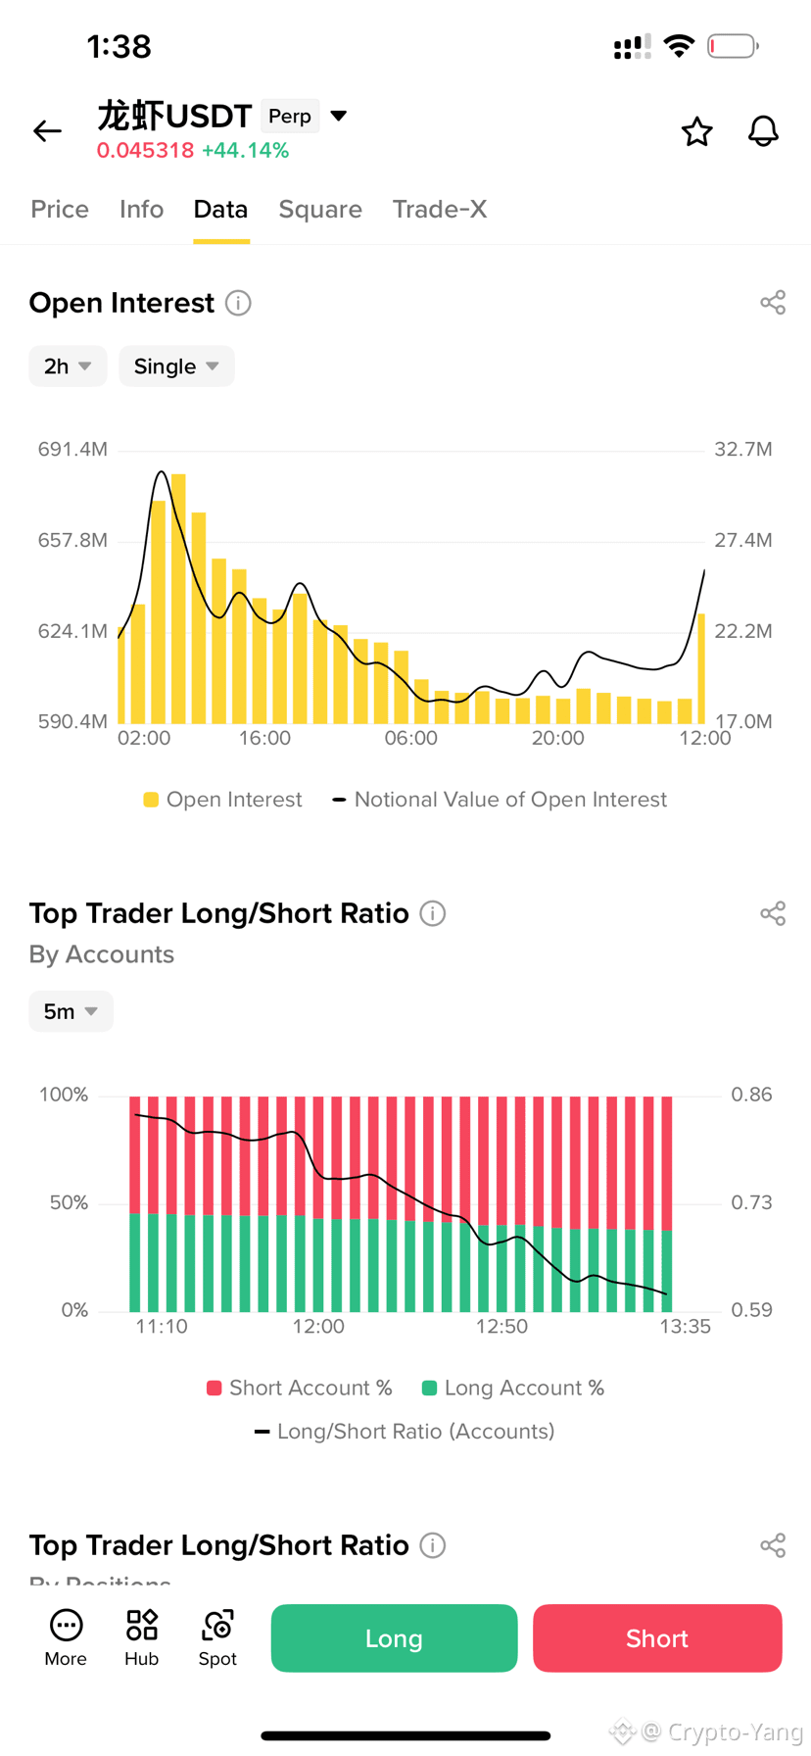Toggle Long Account % legend series
Viewport: 811px width, 1756px height.
click(512, 1388)
